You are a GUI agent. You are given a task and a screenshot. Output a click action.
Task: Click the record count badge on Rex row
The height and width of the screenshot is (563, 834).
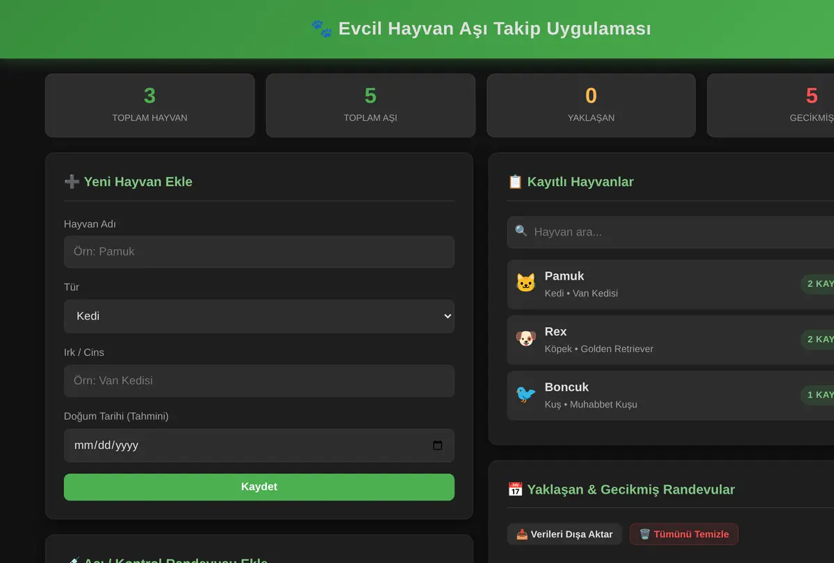[x=818, y=339]
